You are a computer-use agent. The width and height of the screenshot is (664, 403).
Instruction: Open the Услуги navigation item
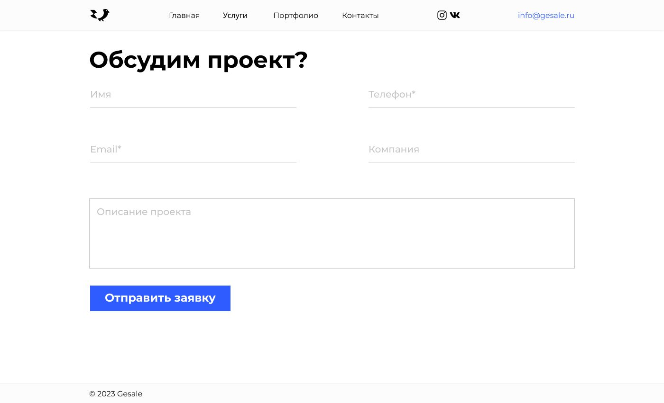(x=235, y=16)
